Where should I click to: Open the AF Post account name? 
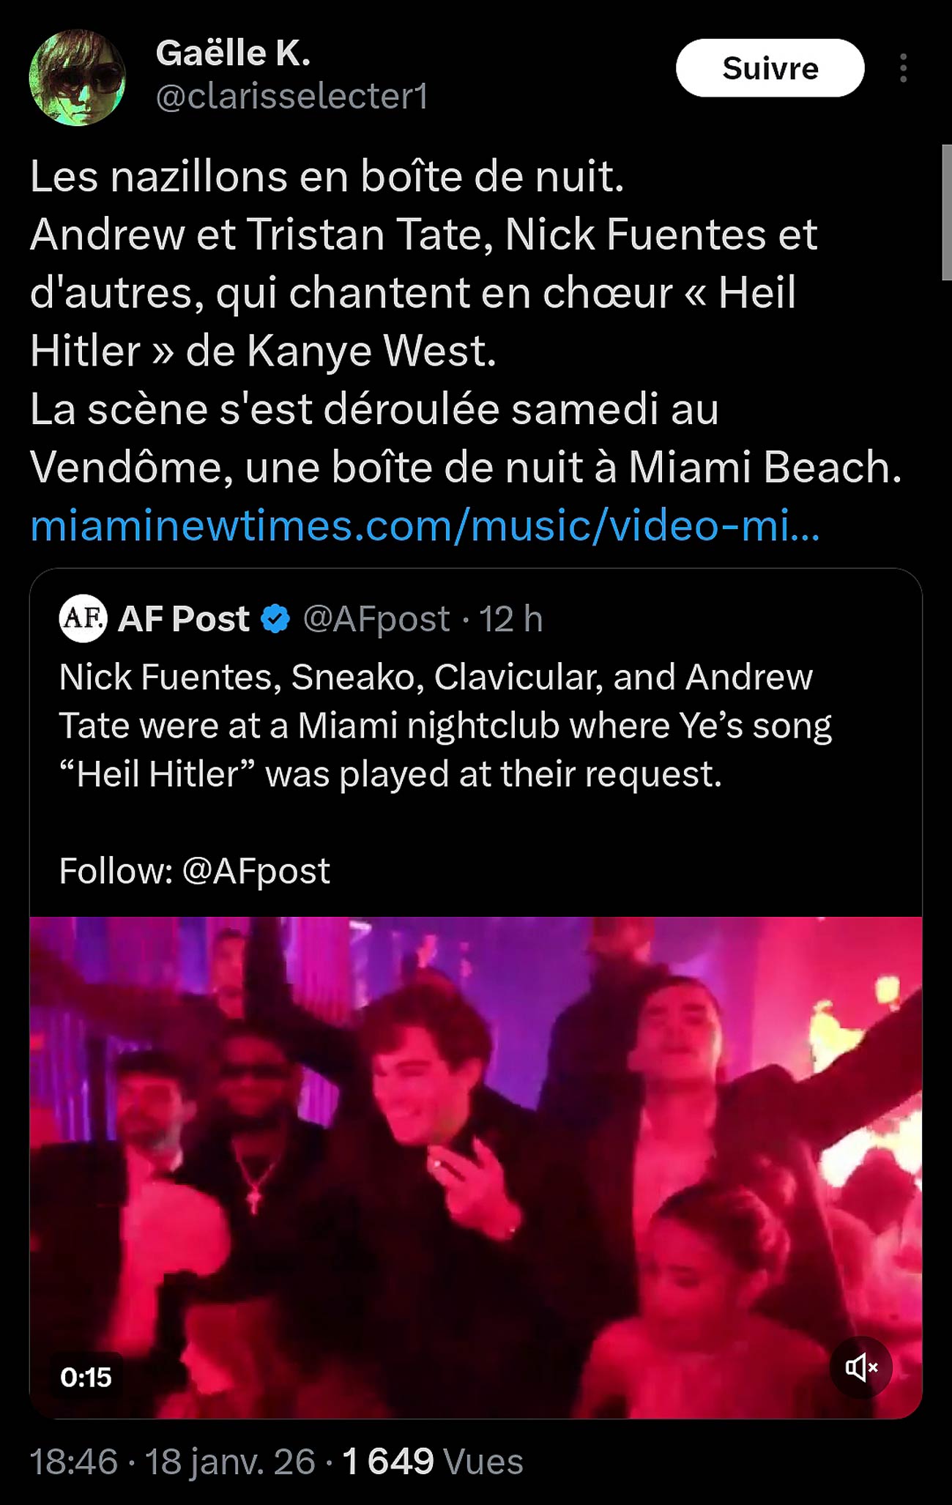[x=184, y=619]
